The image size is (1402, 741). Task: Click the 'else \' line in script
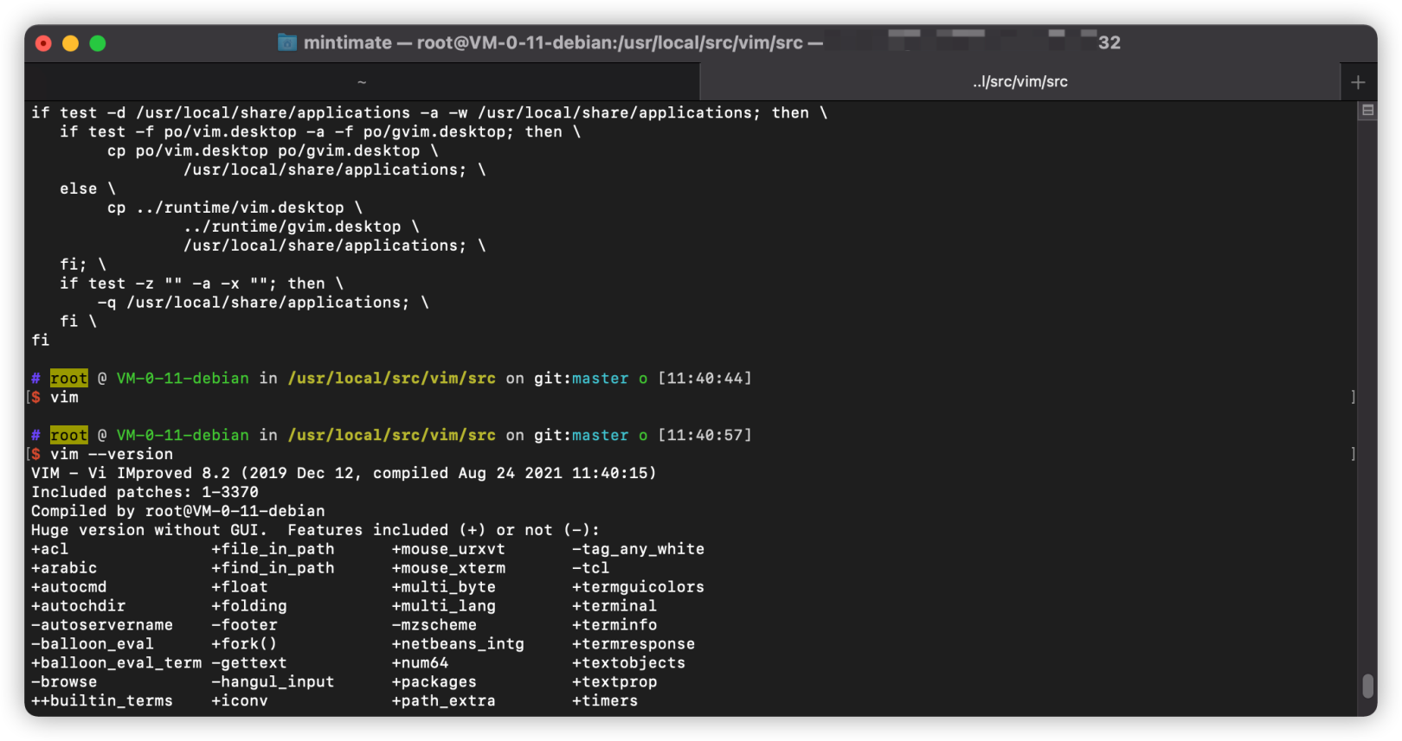point(87,188)
